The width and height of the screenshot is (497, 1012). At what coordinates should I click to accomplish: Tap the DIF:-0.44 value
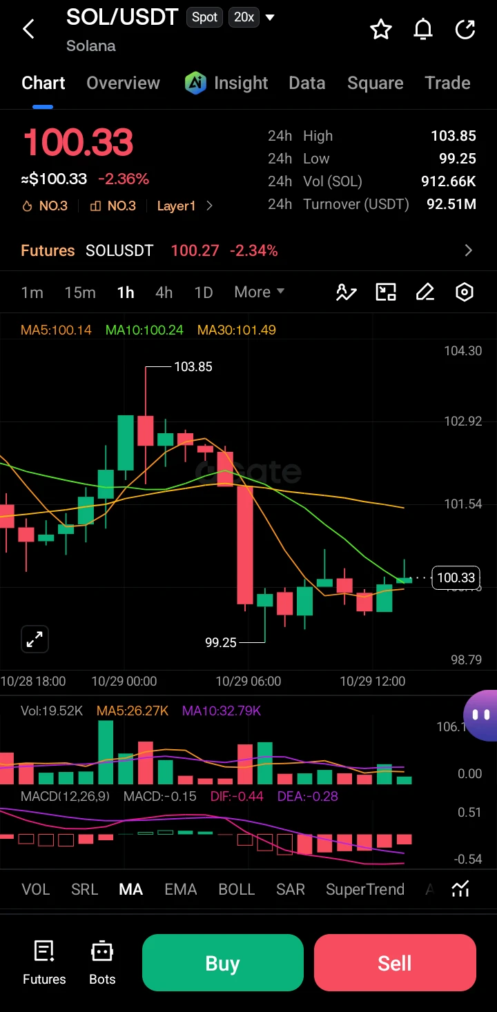point(237,796)
